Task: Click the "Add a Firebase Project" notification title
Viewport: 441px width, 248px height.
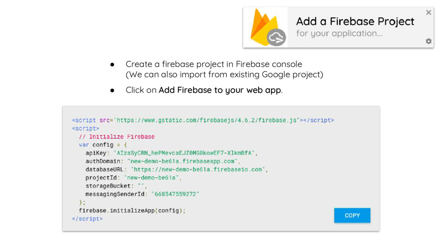Action: [355, 22]
